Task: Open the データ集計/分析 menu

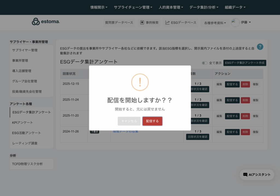Action: click(204, 7)
